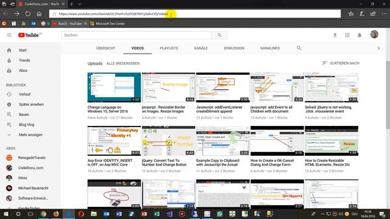
Task: Open the RenegadeTravels subscription
Action: [x=32, y=158]
